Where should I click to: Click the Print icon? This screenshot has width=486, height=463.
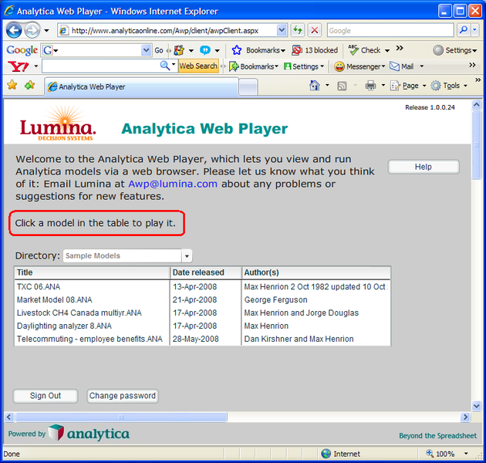370,86
